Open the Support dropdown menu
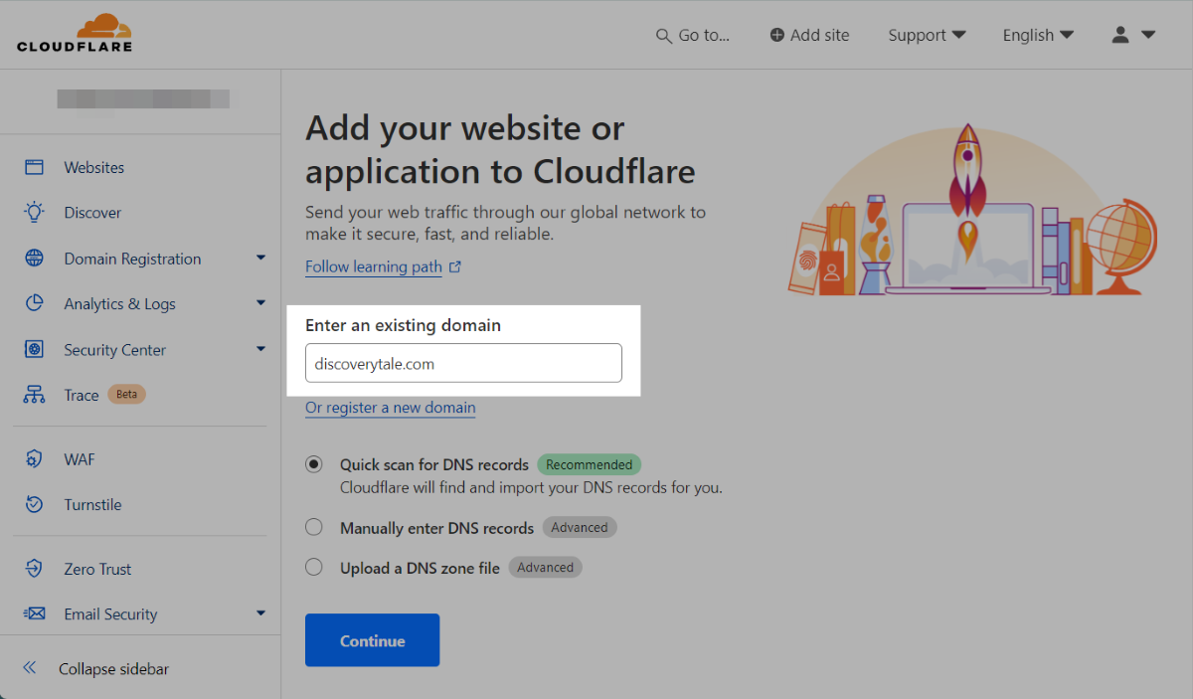 click(x=927, y=35)
